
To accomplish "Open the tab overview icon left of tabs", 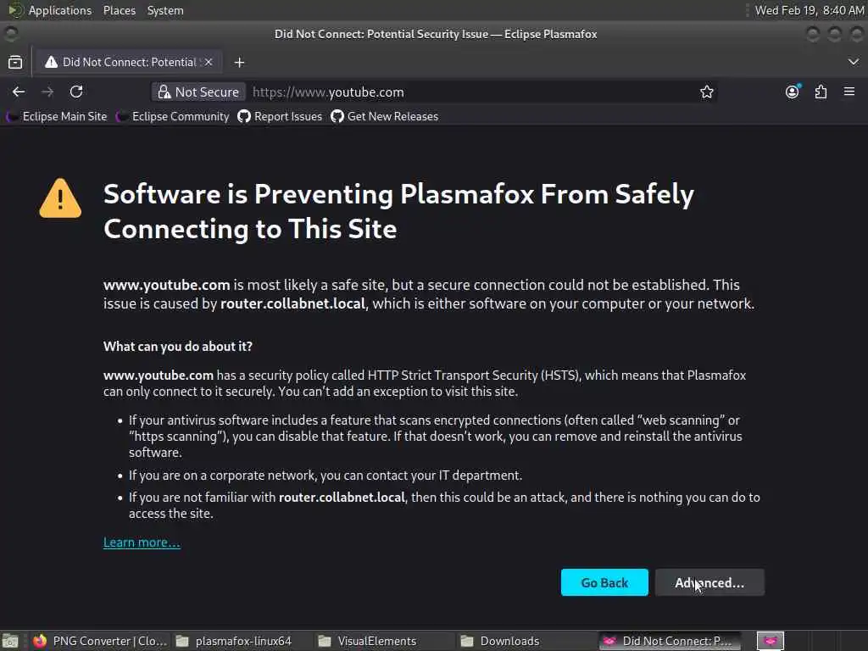I will tap(15, 62).
